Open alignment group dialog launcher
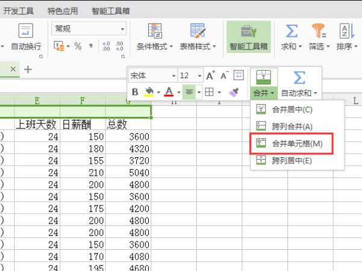 point(41,57)
